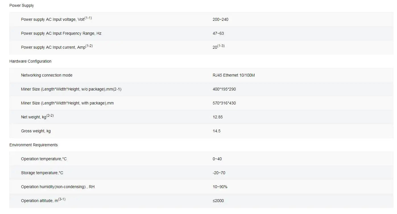Image resolution: width=397 pixels, height=214 pixels.
Task: Click the Environment Requirements section heading
Action: click(x=34, y=145)
